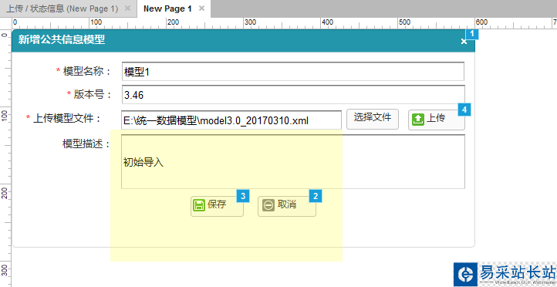Close the 上传 / 状态信息 tab

128,8
